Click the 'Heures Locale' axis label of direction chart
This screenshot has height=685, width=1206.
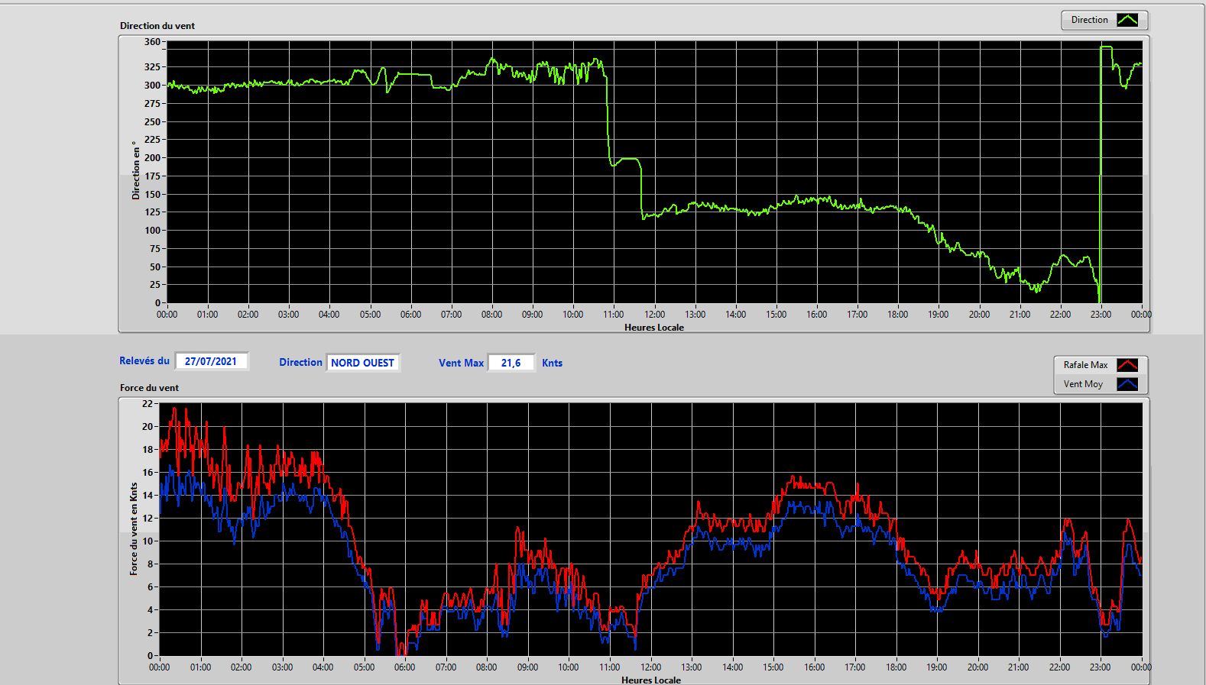tap(654, 328)
